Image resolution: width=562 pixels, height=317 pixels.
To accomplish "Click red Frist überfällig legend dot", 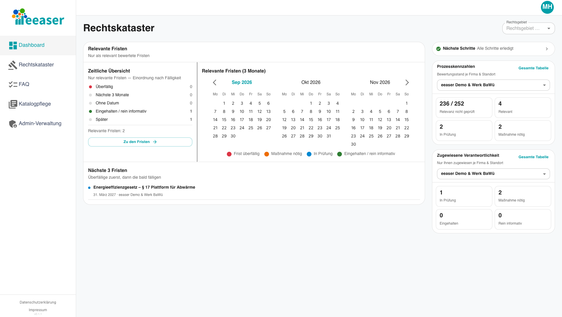I will click(229, 154).
